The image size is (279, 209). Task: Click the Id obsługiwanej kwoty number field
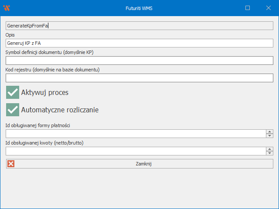[x=135, y=151]
